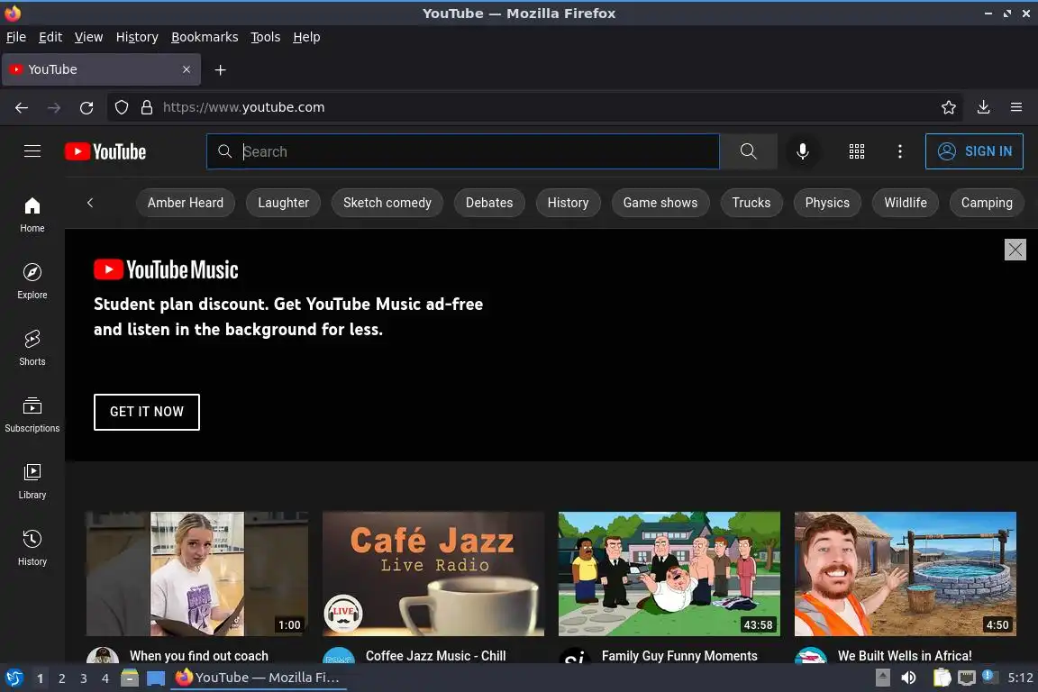
Task: Open Library in the sidebar
Action: coord(32,481)
